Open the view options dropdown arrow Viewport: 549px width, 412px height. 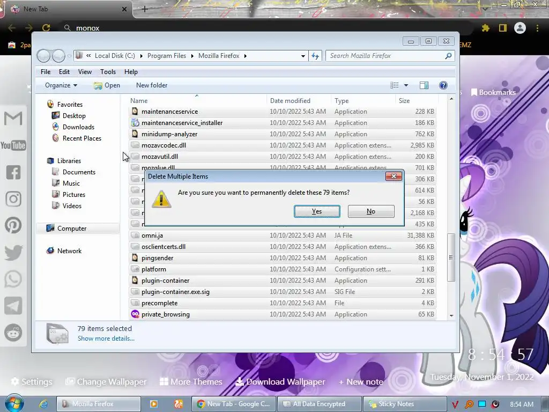click(x=406, y=85)
